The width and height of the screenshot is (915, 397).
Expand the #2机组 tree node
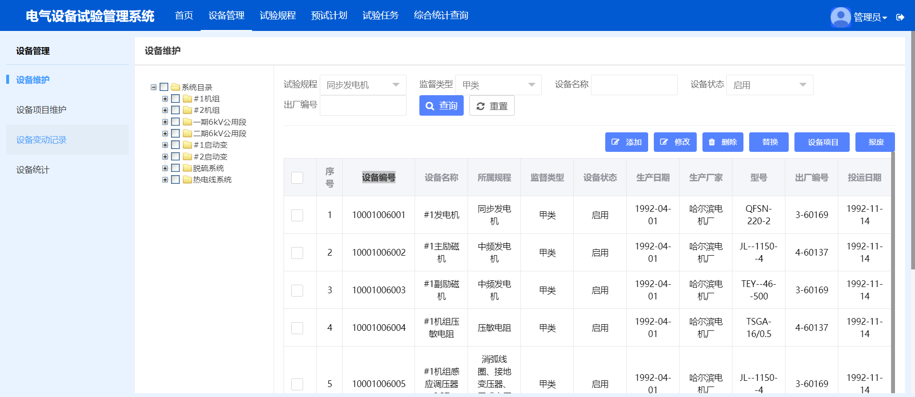click(165, 110)
